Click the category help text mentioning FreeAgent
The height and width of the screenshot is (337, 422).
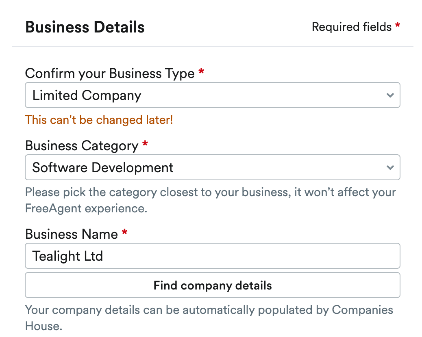point(210,200)
